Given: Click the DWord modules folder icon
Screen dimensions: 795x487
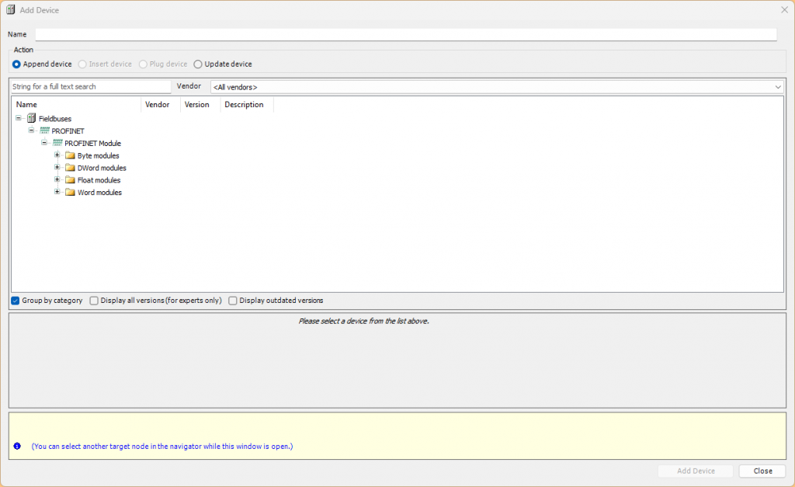Looking at the screenshot, I should coord(70,168).
